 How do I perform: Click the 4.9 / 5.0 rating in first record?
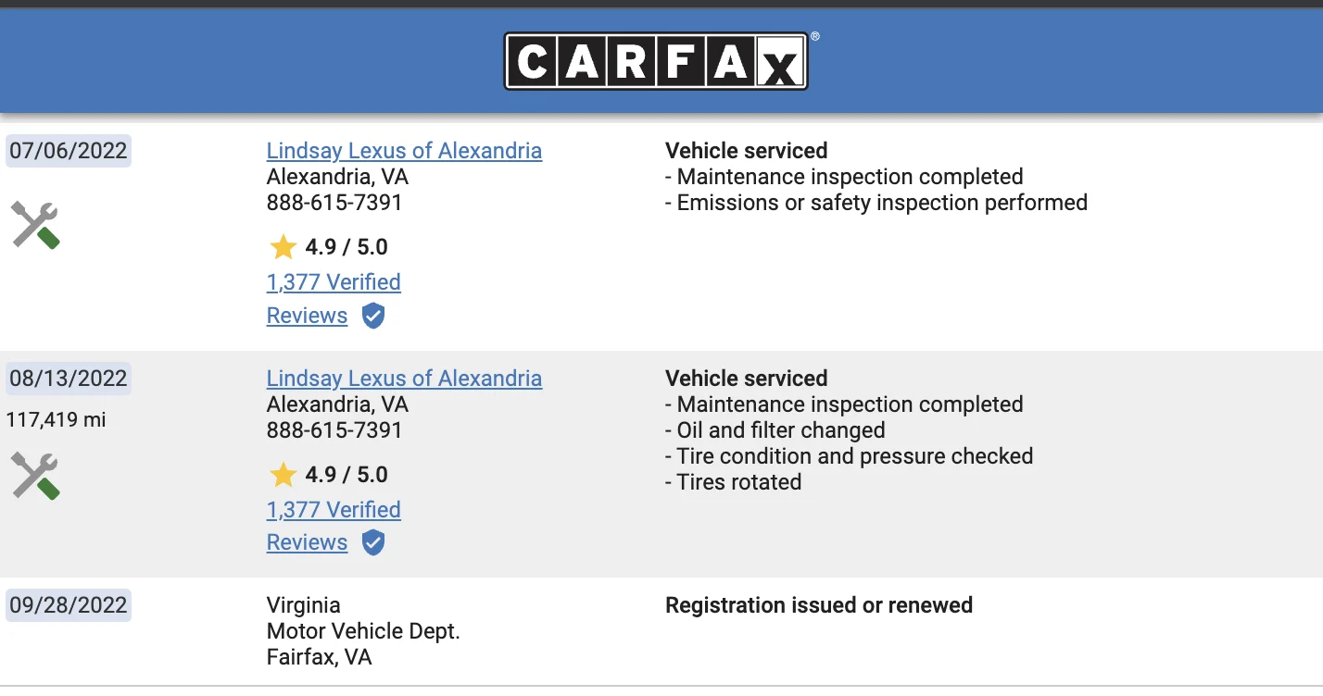(x=346, y=247)
